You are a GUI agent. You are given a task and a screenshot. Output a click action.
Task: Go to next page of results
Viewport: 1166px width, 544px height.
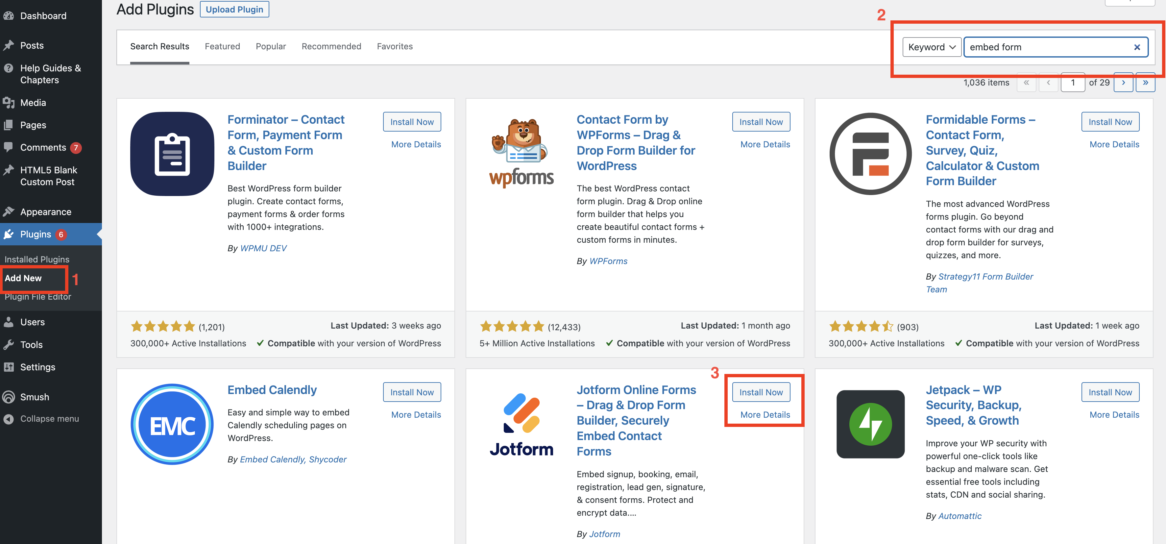tap(1123, 82)
